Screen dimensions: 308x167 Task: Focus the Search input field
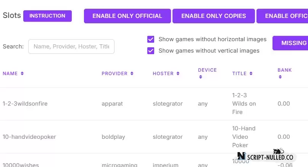point(71,47)
